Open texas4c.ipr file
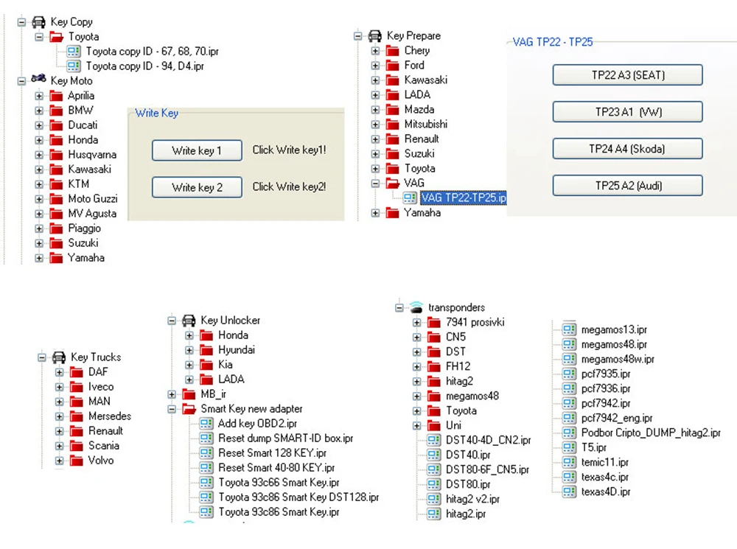The height and width of the screenshot is (549, 737). coord(605,477)
